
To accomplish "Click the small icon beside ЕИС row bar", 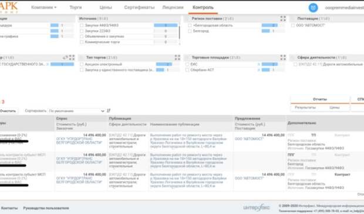I will click(x=258, y=64).
